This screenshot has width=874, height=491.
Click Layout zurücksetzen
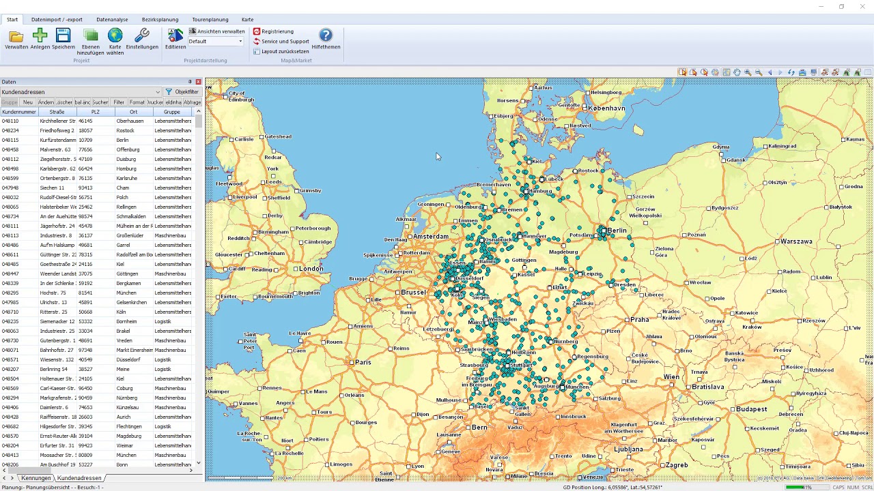click(x=281, y=51)
